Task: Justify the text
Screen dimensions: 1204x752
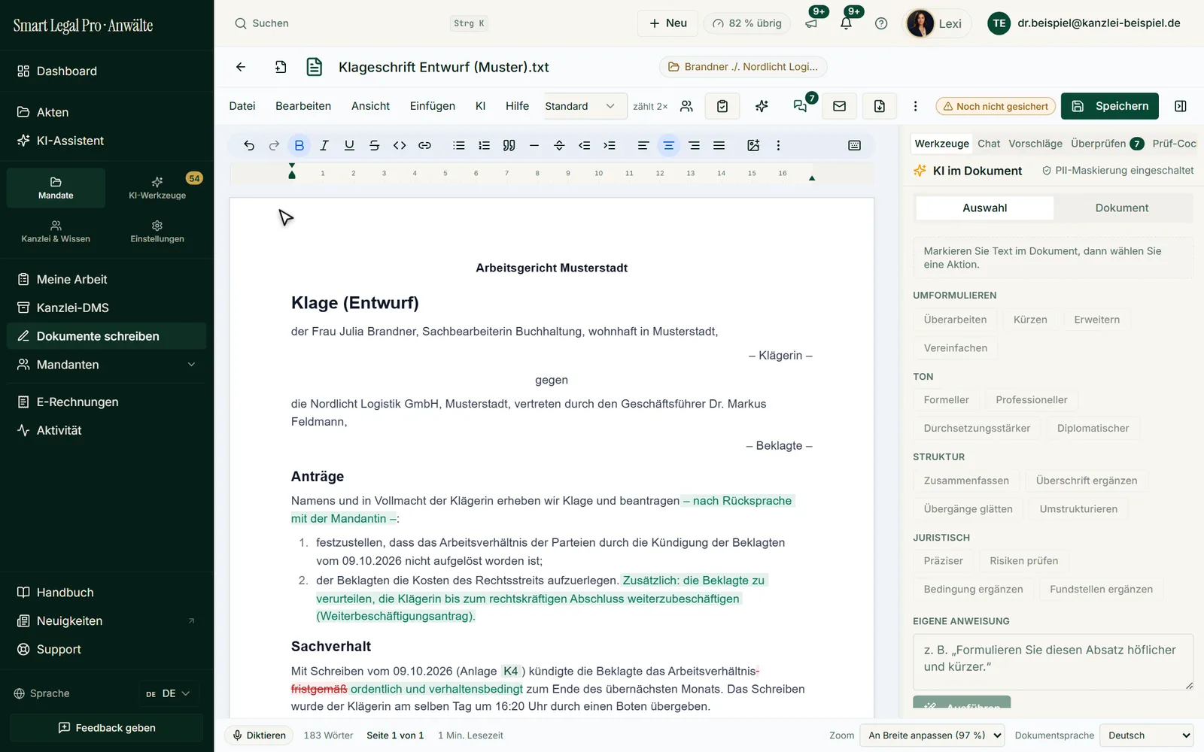Action: coord(719,146)
